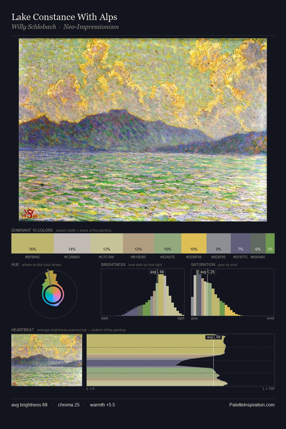This screenshot has width=286, height=429.
Task: Click the hex label '#92A97E'
Action: (168, 257)
